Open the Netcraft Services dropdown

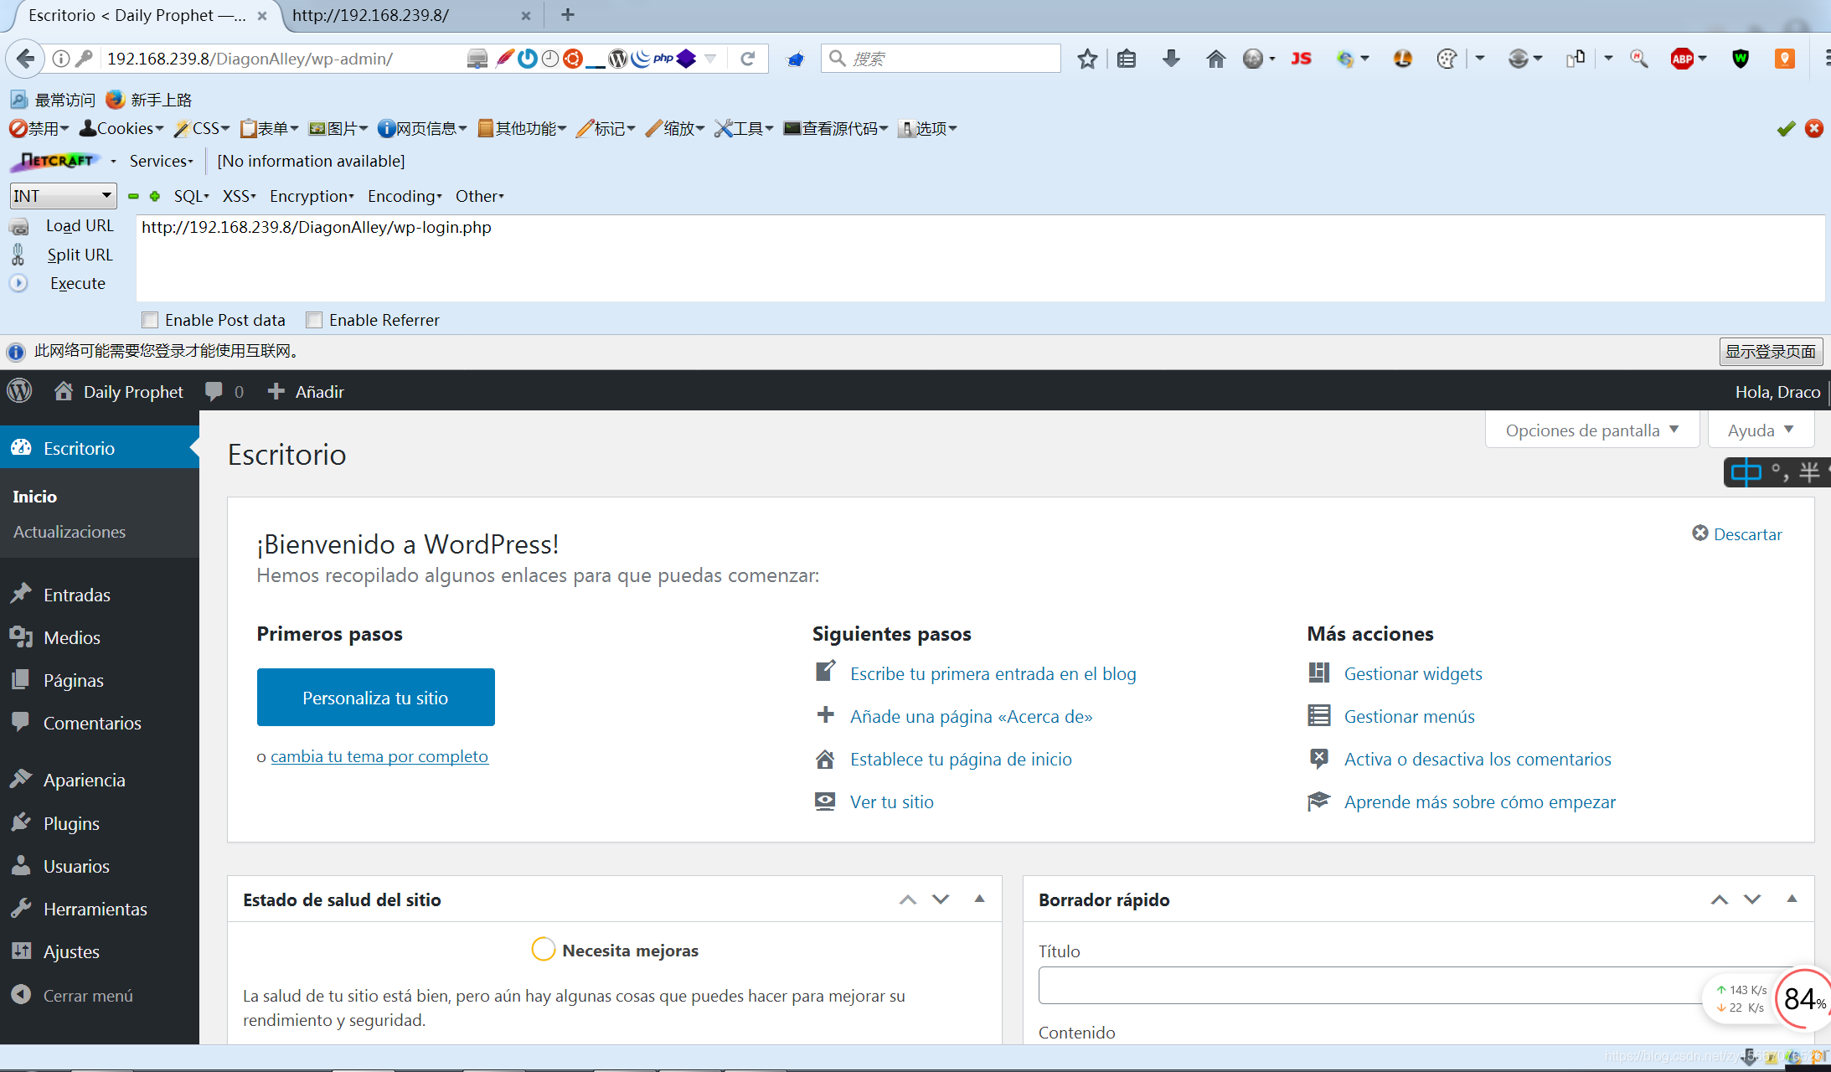[x=161, y=161]
